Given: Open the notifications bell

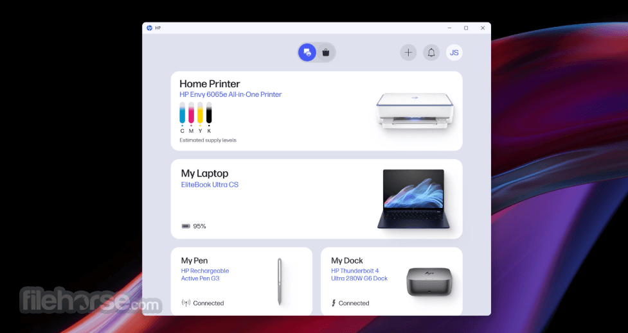Looking at the screenshot, I should point(431,53).
